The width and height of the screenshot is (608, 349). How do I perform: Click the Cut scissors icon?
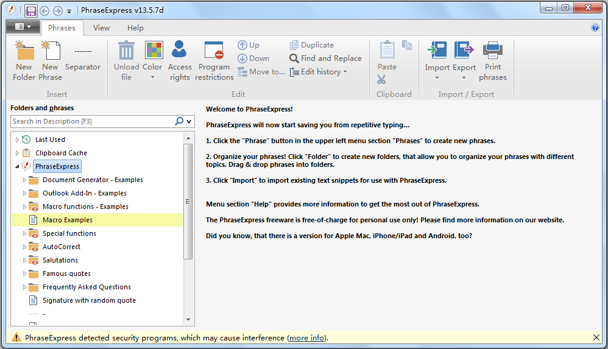click(381, 80)
